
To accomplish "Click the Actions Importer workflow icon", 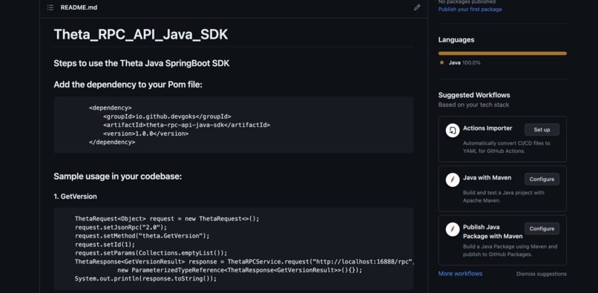I will (453, 131).
